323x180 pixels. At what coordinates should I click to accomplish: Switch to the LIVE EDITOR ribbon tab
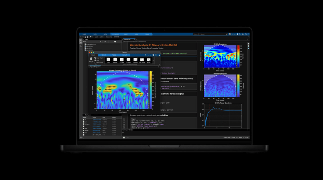pos(115,34)
